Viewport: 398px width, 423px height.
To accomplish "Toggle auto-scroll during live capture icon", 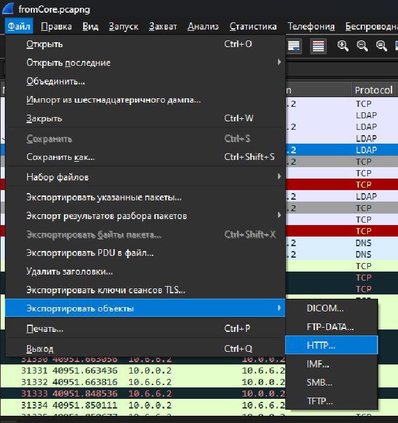I will click(x=294, y=46).
